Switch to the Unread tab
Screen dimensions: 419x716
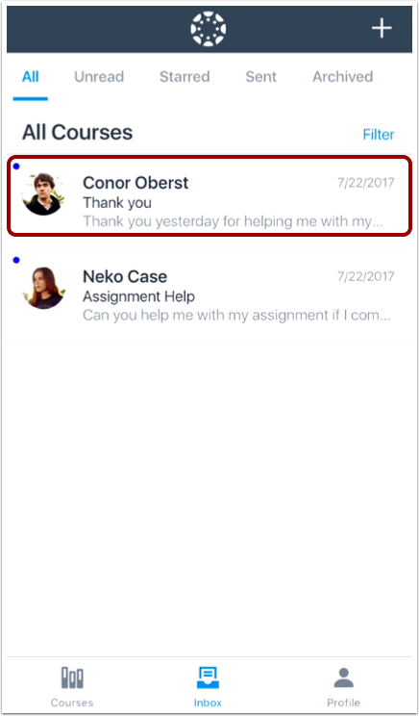[x=99, y=76]
